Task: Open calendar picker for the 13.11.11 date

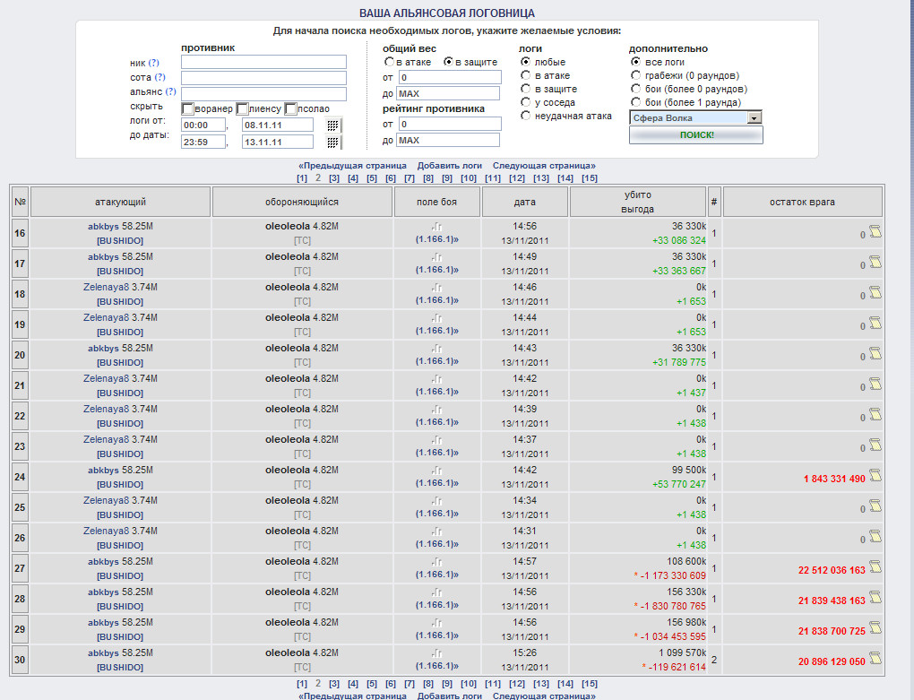Action: [333, 142]
